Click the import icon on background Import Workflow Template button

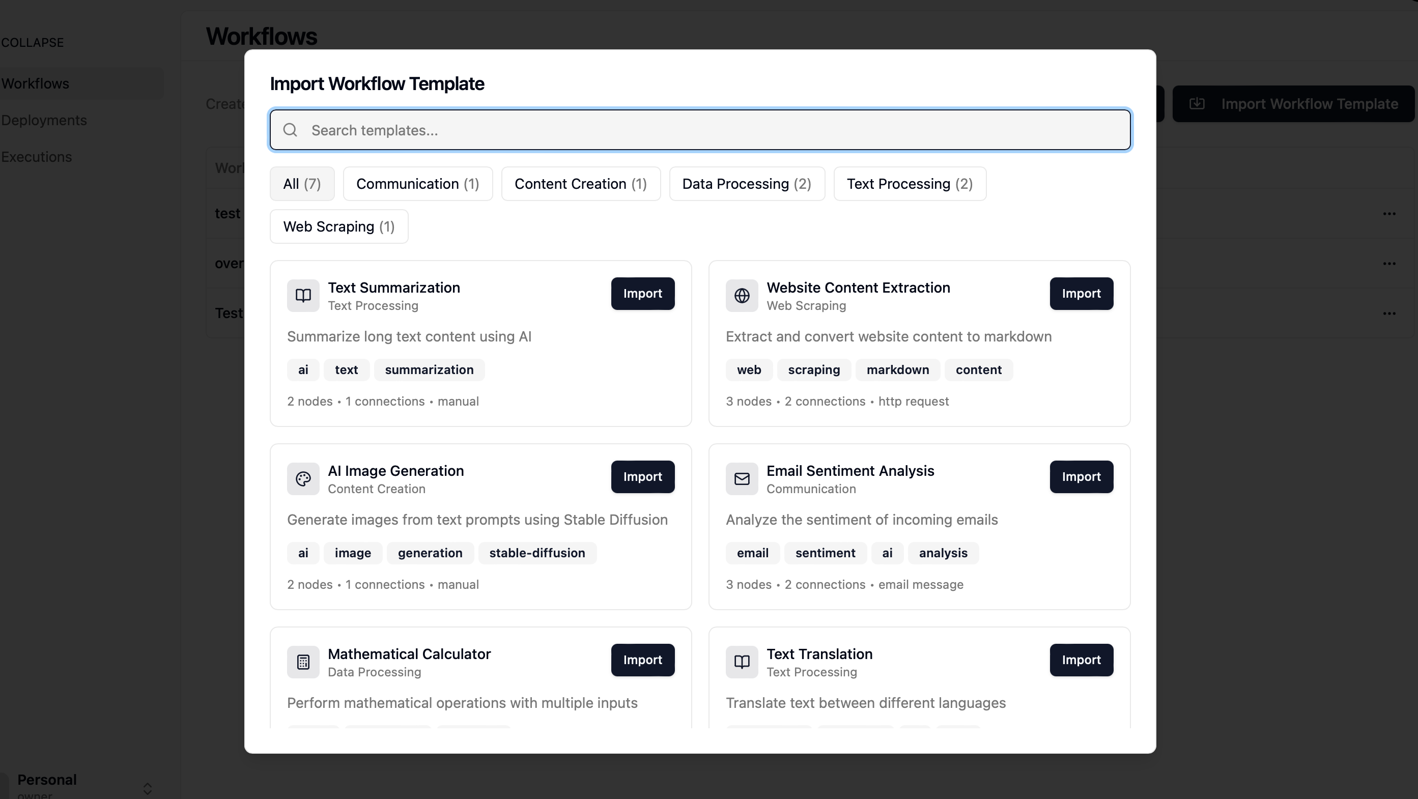1197,103
